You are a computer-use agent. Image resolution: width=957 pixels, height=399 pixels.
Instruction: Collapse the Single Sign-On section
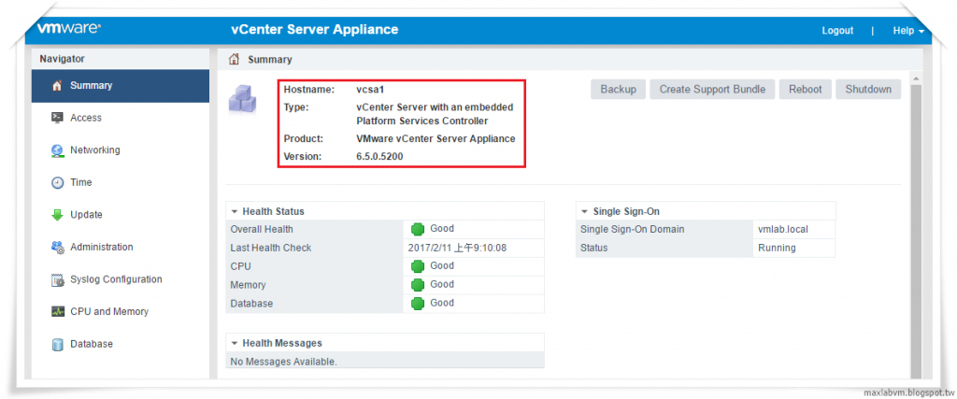click(x=585, y=212)
